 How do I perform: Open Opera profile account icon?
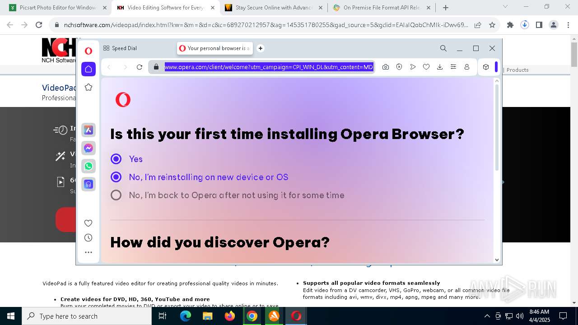(467, 67)
